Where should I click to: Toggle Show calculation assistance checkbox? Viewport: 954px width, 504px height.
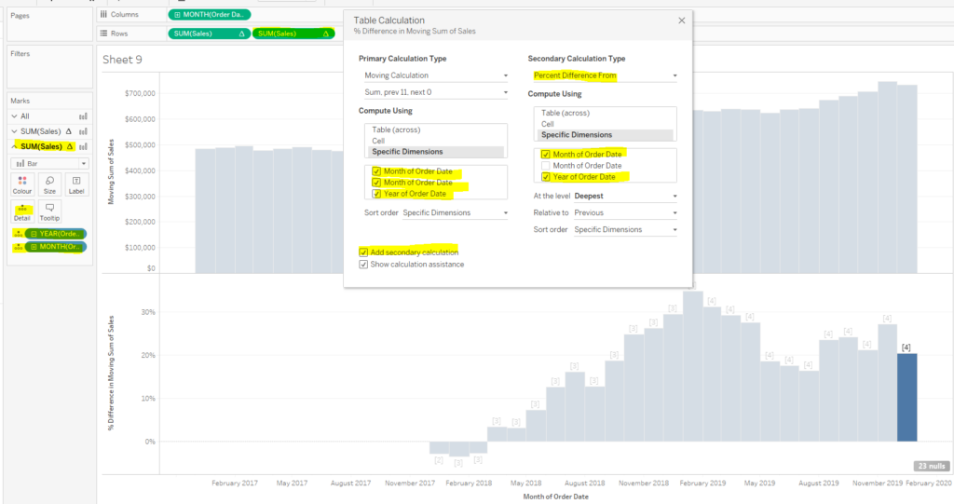(x=363, y=265)
